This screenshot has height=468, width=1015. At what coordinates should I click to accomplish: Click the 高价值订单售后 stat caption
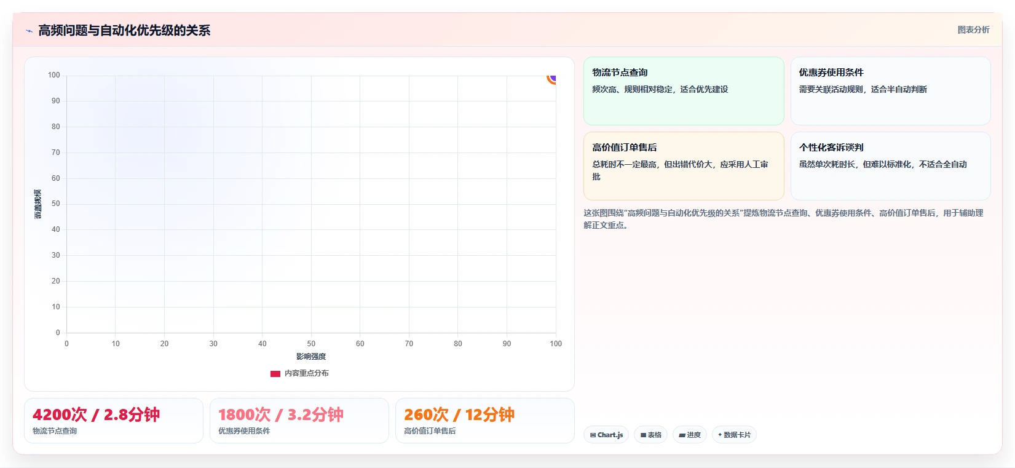tap(430, 431)
